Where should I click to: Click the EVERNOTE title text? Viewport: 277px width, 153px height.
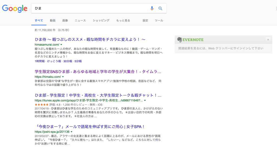(193, 40)
